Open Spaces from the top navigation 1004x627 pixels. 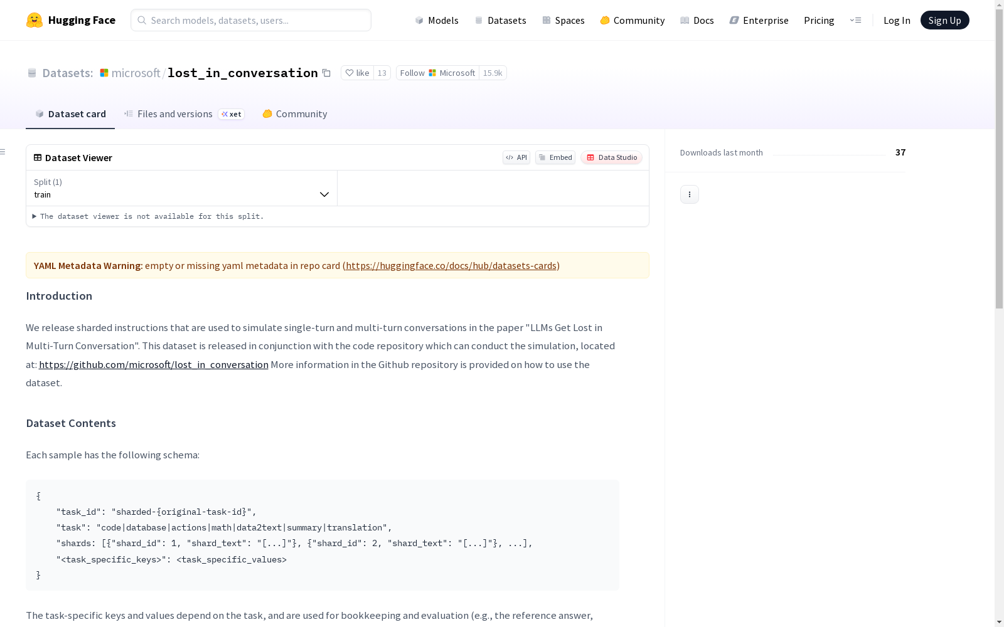click(x=563, y=20)
